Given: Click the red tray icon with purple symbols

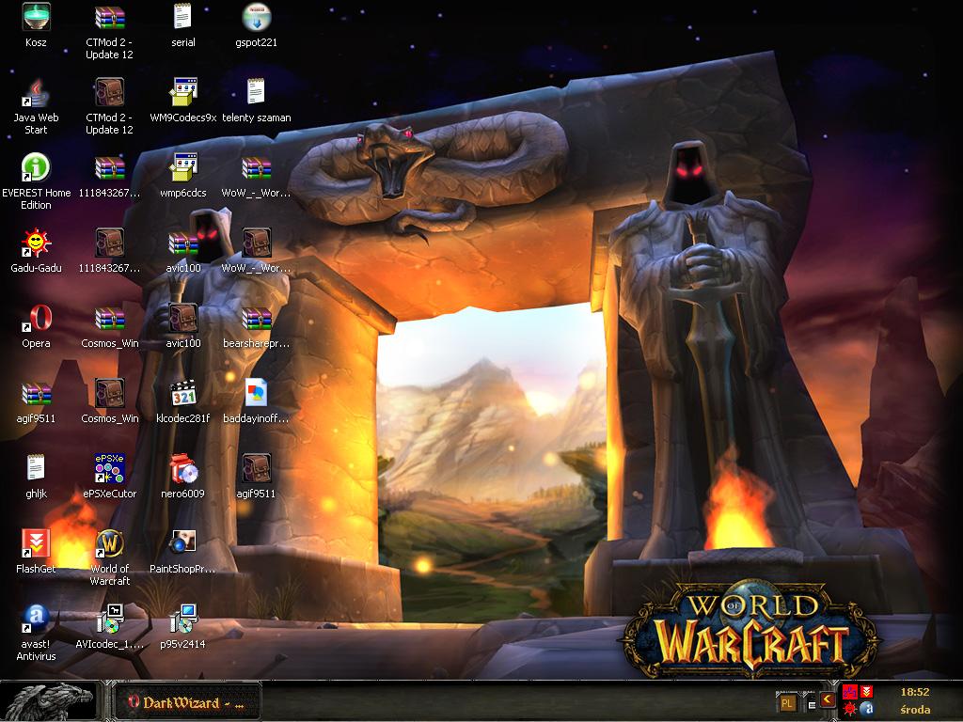Looking at the screenshot, I should (x=849, y=693).
